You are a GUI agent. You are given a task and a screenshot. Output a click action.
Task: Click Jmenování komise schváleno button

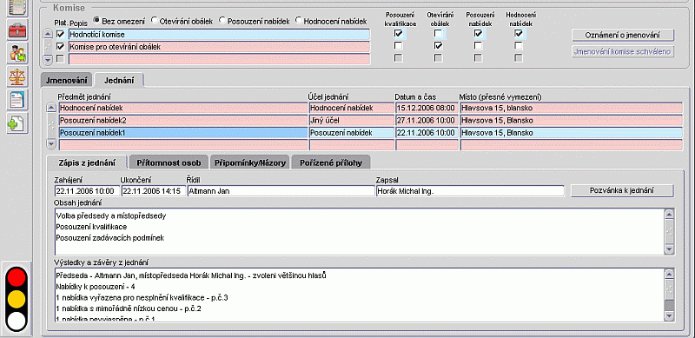(623, 51)
